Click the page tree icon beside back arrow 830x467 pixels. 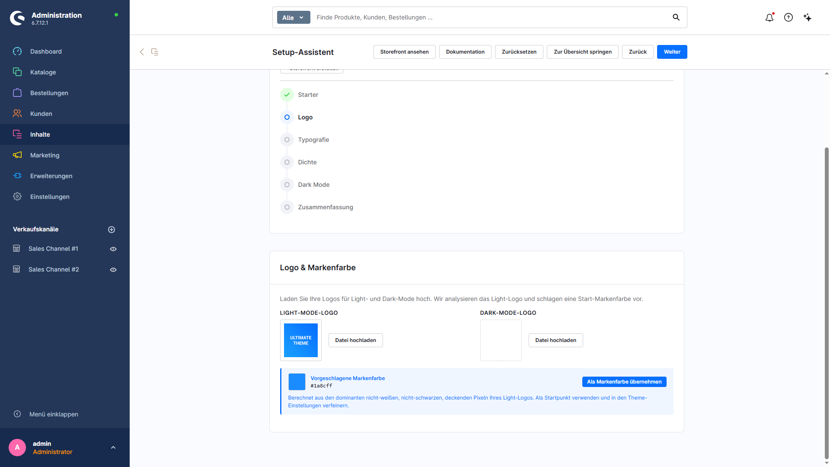(155, 52)
